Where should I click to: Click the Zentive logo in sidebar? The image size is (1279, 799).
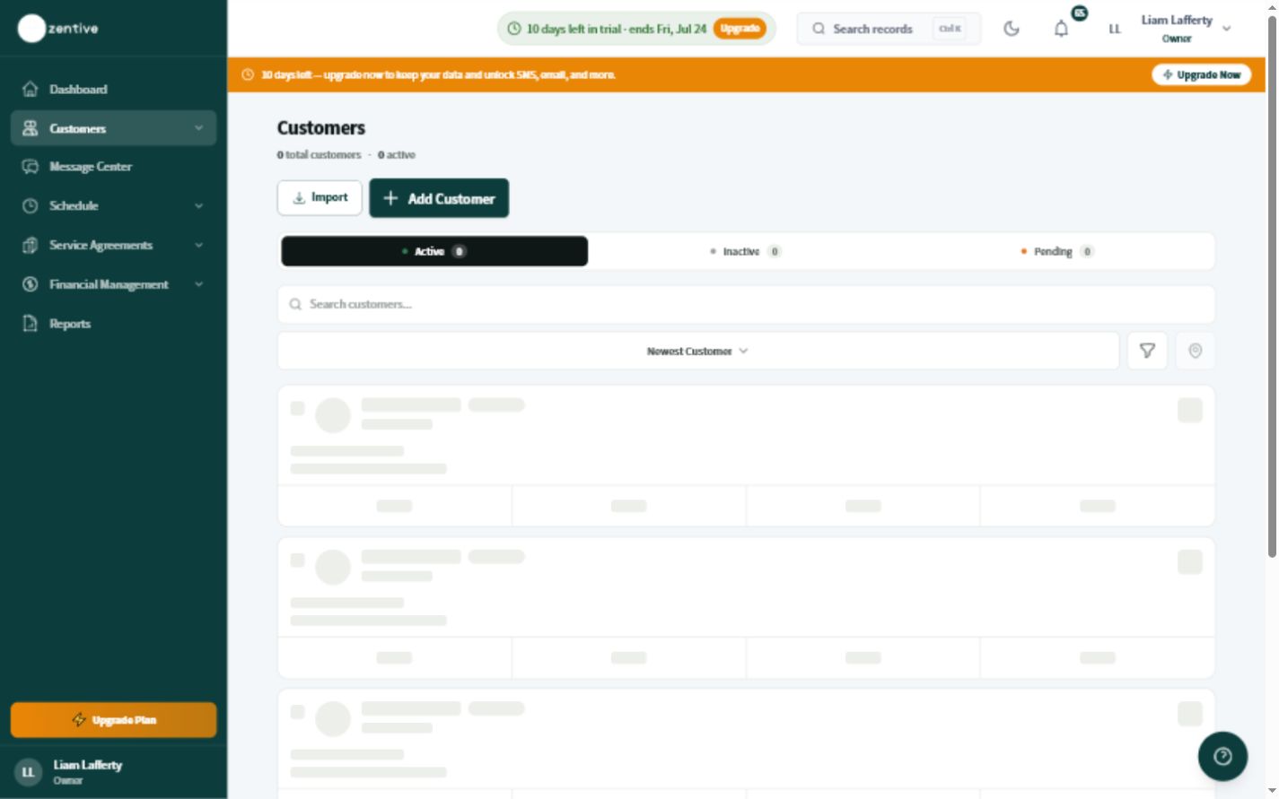(x=58, y=29)
